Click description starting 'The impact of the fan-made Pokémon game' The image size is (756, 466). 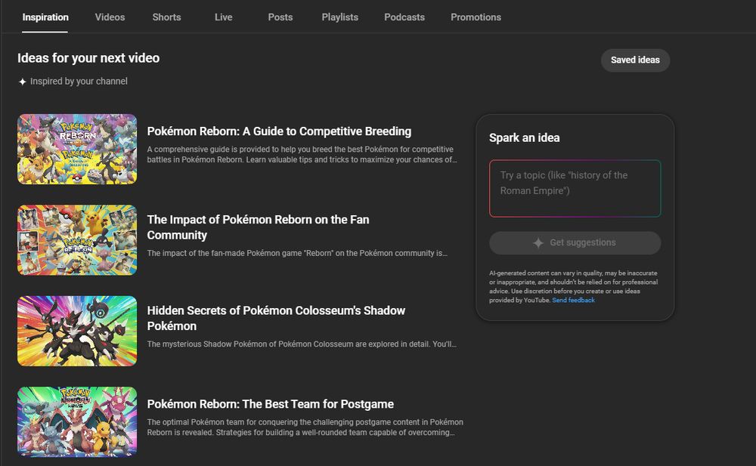click(x=297, y=254)
